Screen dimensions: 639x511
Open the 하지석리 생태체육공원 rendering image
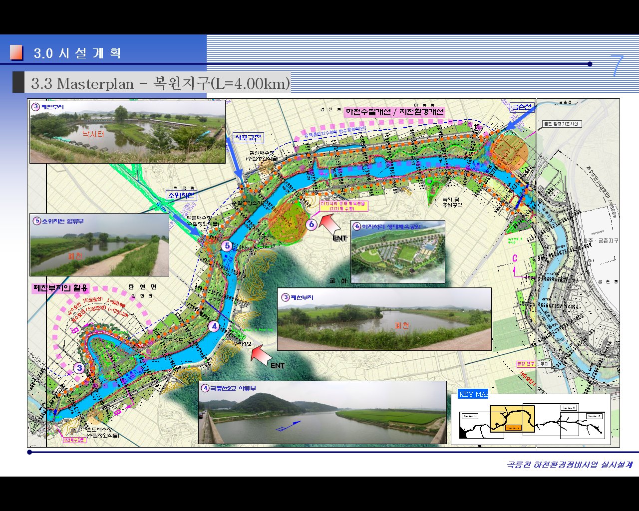pyautogui.click(x=398, y=252)
